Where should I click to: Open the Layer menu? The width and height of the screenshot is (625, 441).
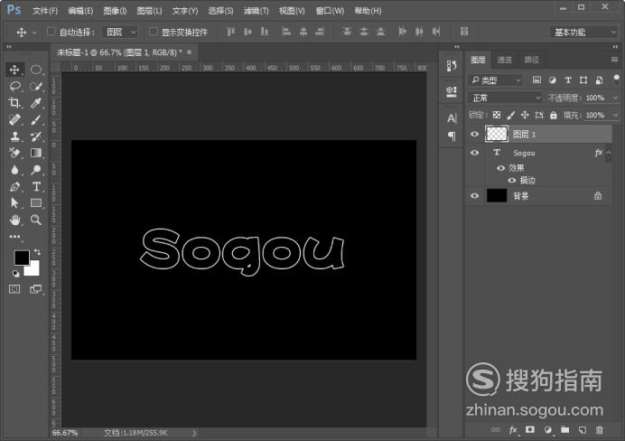(x=149, y=11)
